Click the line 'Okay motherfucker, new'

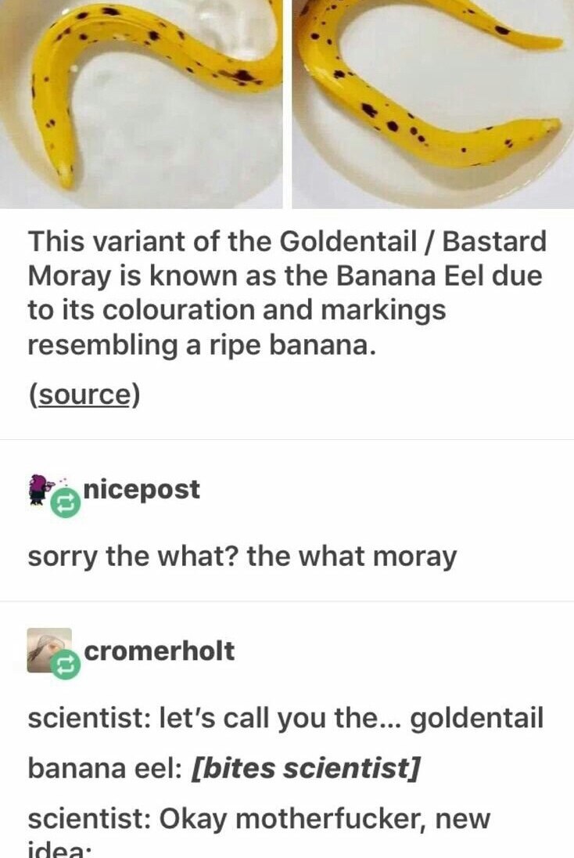(325, 819)
